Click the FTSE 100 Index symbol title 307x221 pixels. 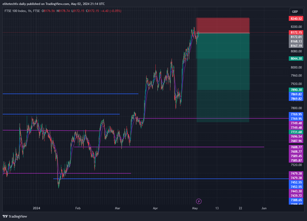15,11
